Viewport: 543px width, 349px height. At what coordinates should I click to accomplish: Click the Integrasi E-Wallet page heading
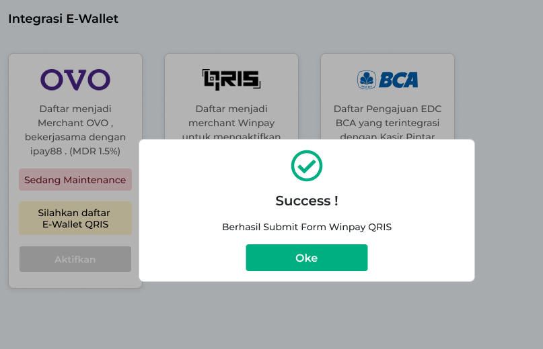click(x=63, y=19)
